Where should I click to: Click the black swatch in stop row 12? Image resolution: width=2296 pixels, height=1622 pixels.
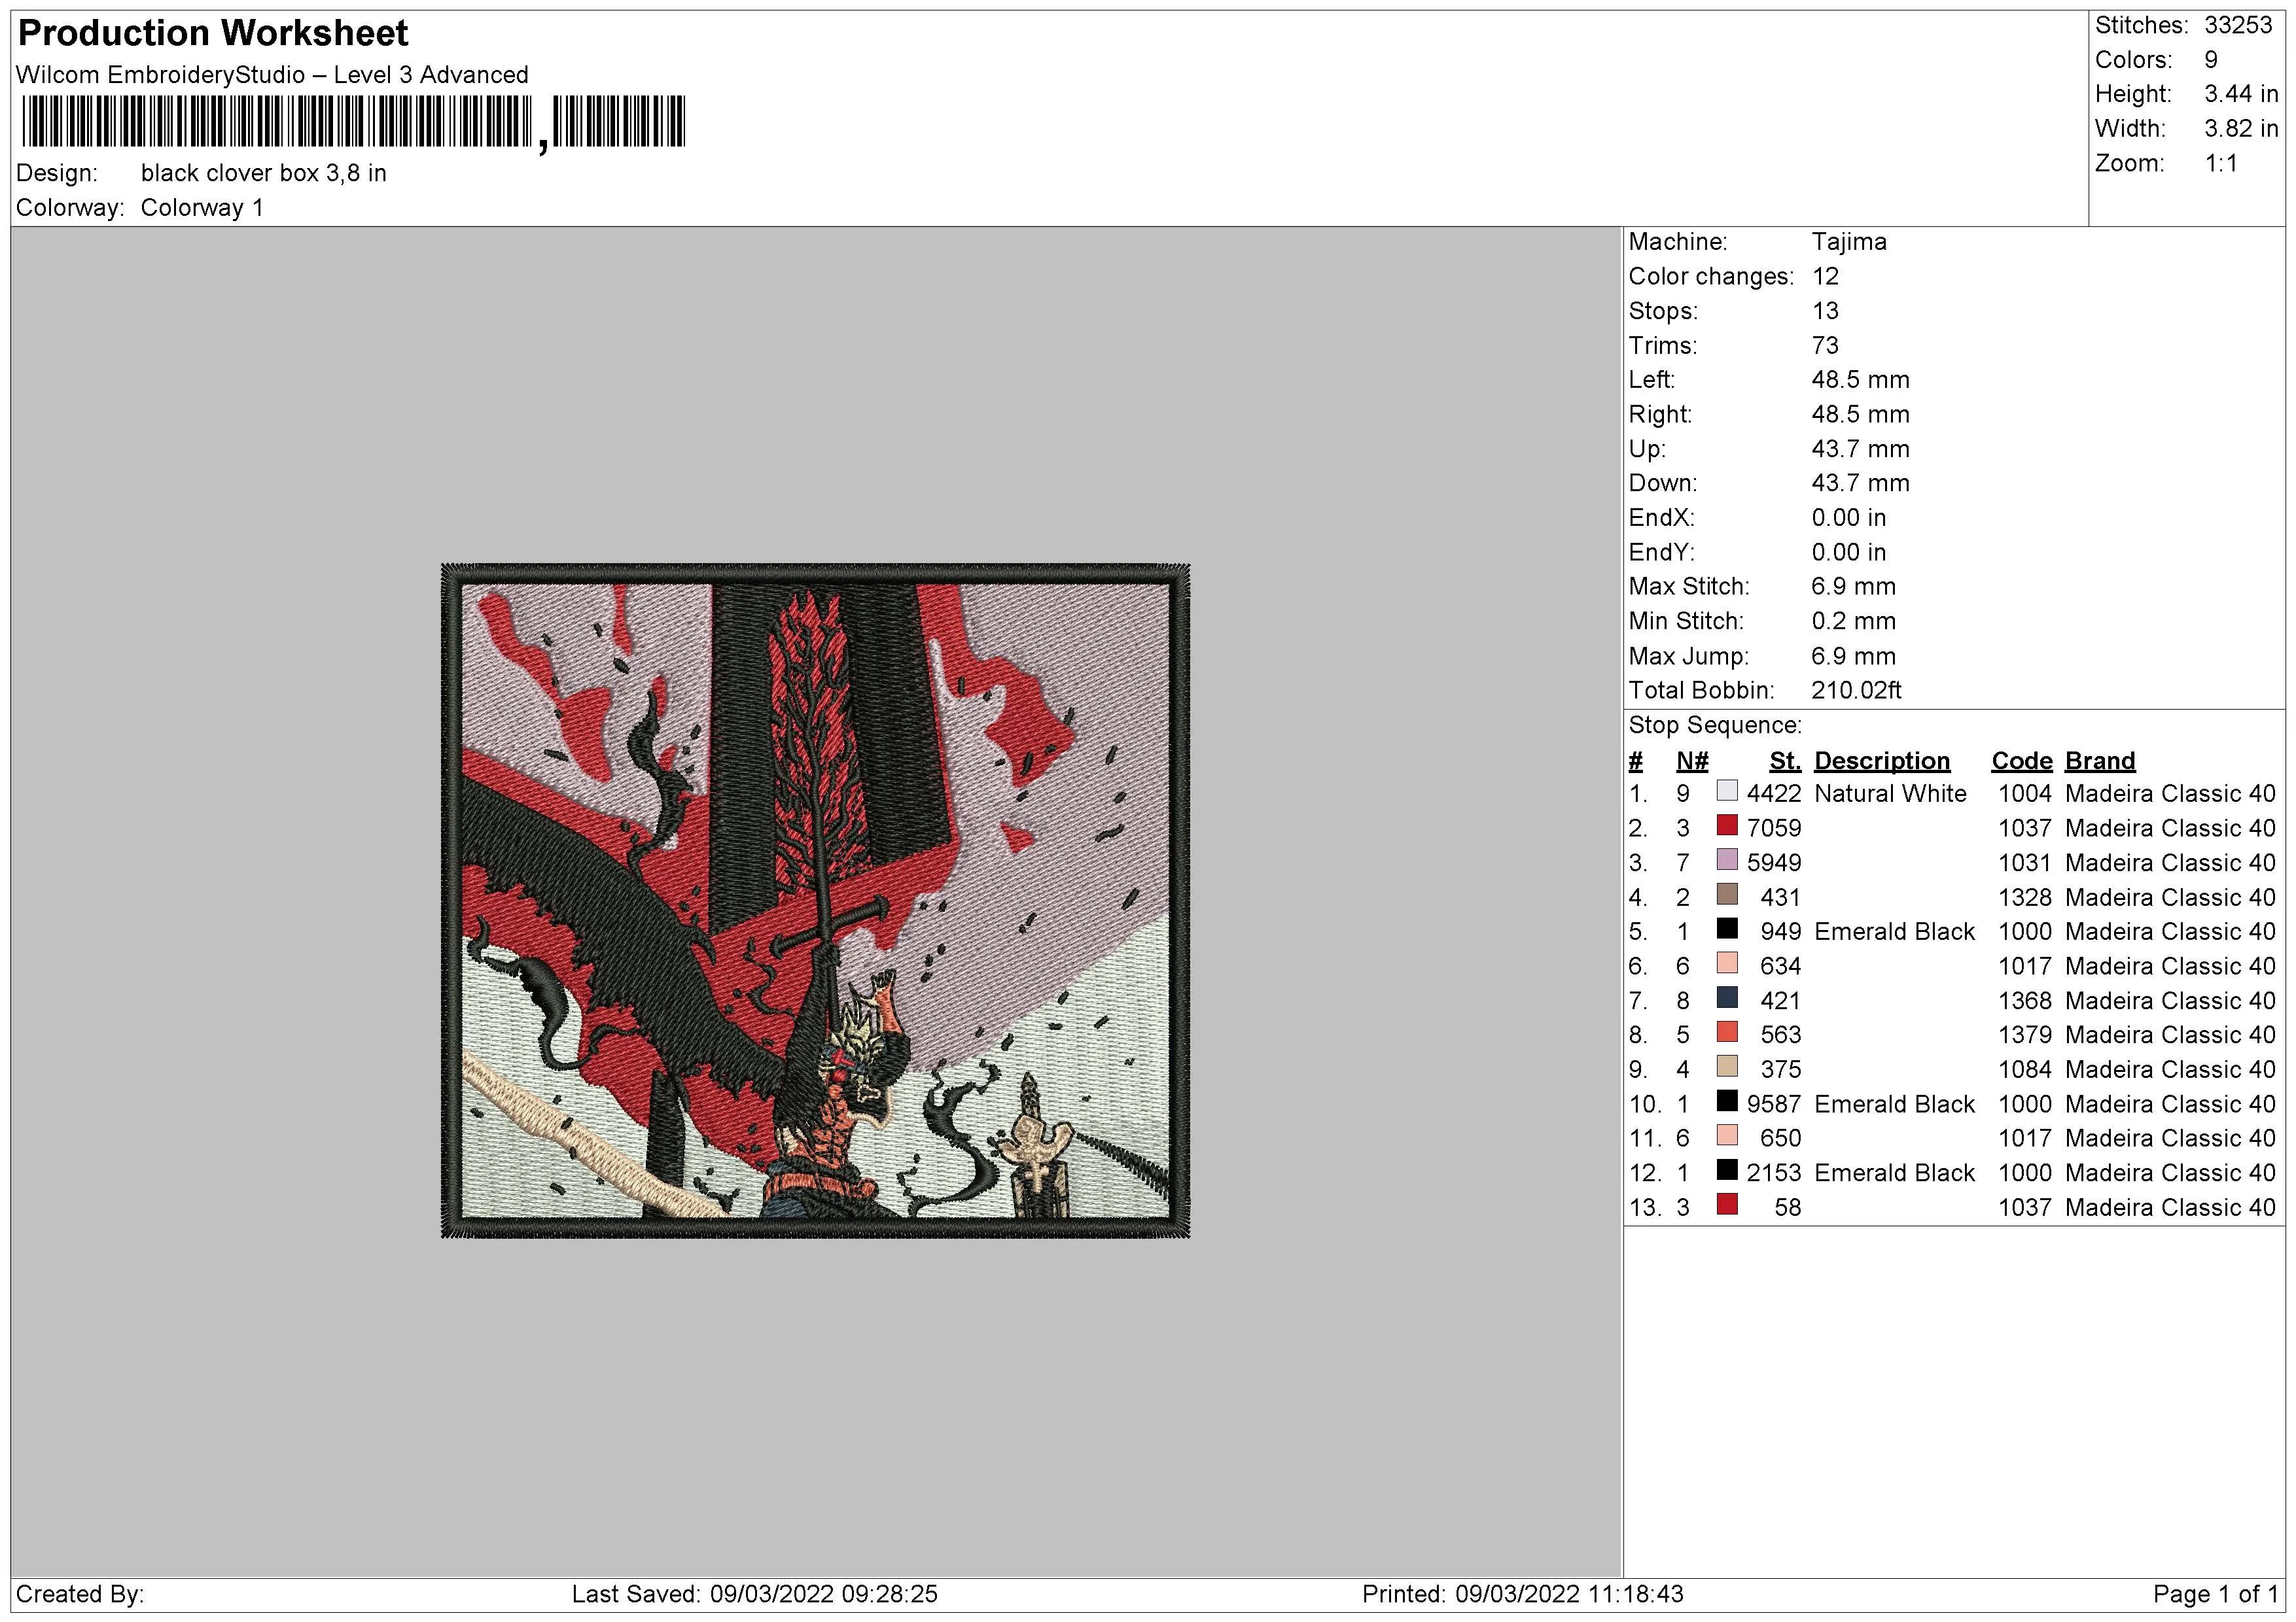[1727, 1170]
